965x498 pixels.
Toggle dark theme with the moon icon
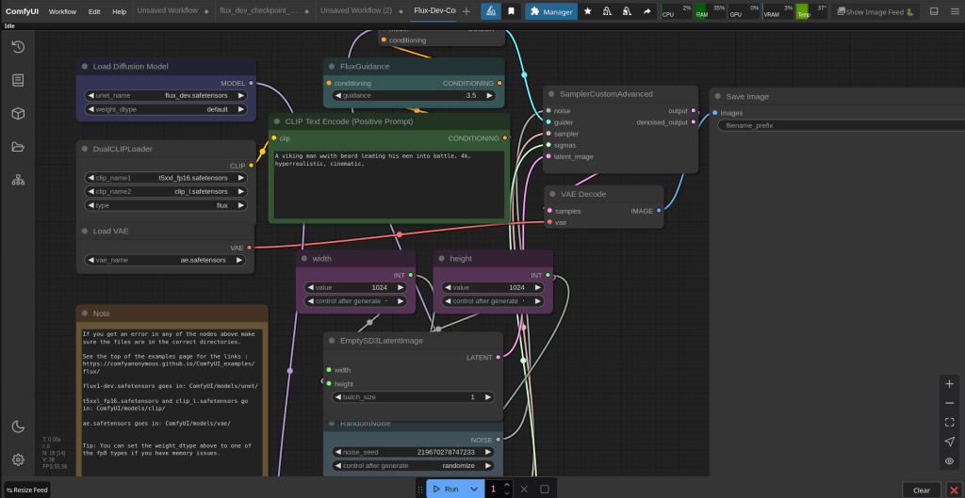coord(18,426)
